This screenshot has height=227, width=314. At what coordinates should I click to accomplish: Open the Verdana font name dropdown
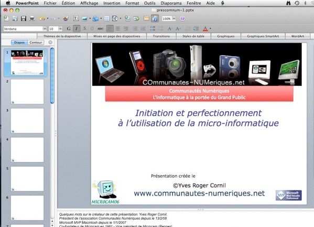(x=45, y=29)
